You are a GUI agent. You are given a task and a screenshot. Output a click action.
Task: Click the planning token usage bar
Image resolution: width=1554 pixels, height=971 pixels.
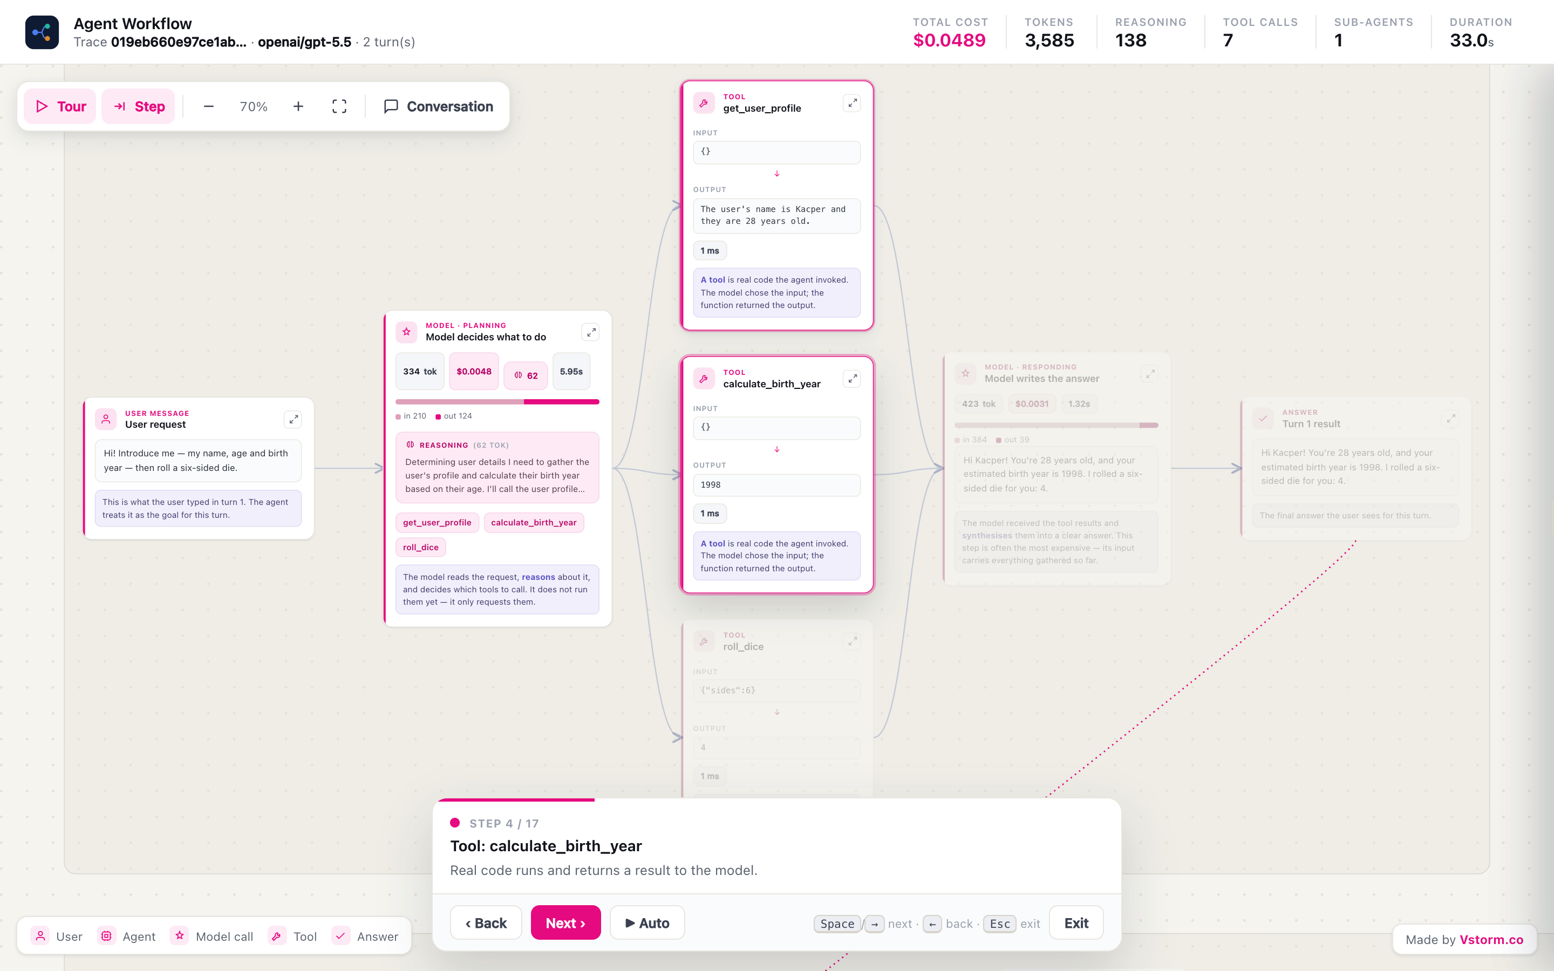497,402
